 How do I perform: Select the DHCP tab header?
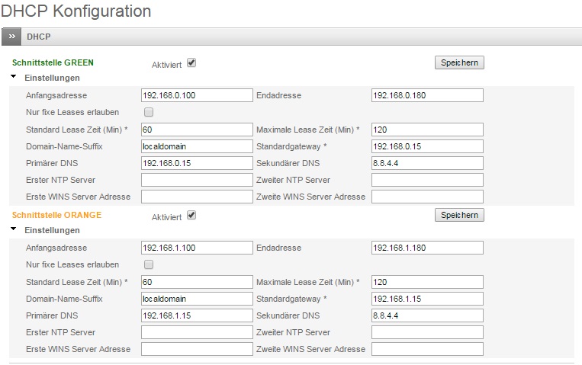(38, 37)
